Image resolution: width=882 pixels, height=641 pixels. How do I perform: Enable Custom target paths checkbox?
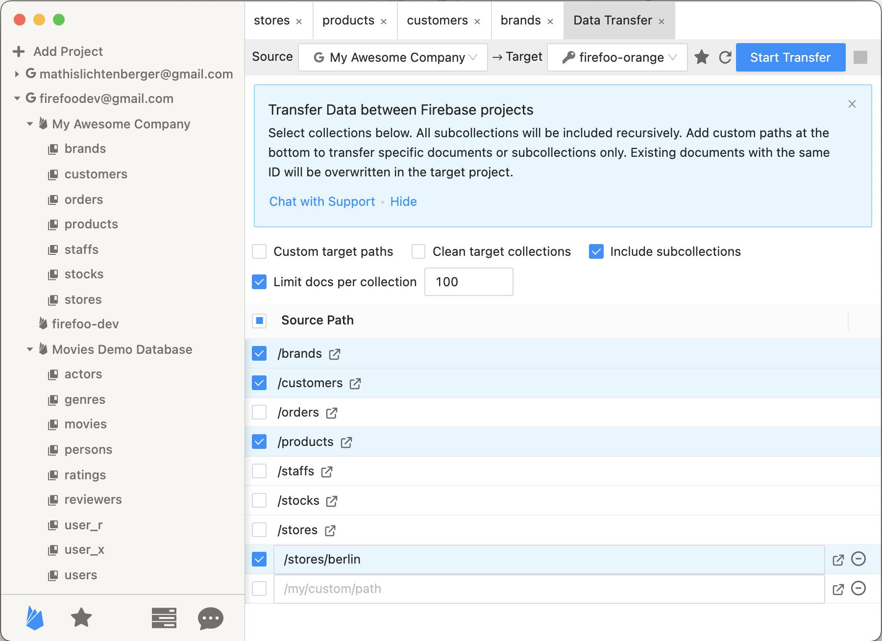tap(259, 251)
